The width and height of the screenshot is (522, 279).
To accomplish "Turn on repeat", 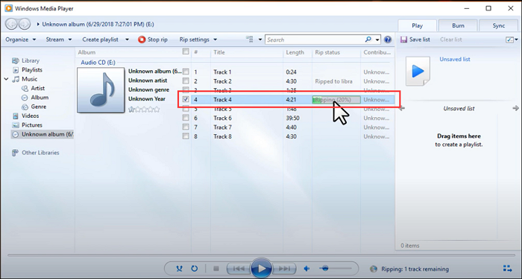I will pyautogui.click(x=195, y=269).
